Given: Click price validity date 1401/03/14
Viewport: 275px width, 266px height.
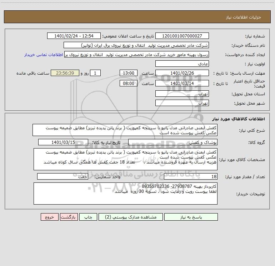Looking at the screenshot, I should [182, 83].
